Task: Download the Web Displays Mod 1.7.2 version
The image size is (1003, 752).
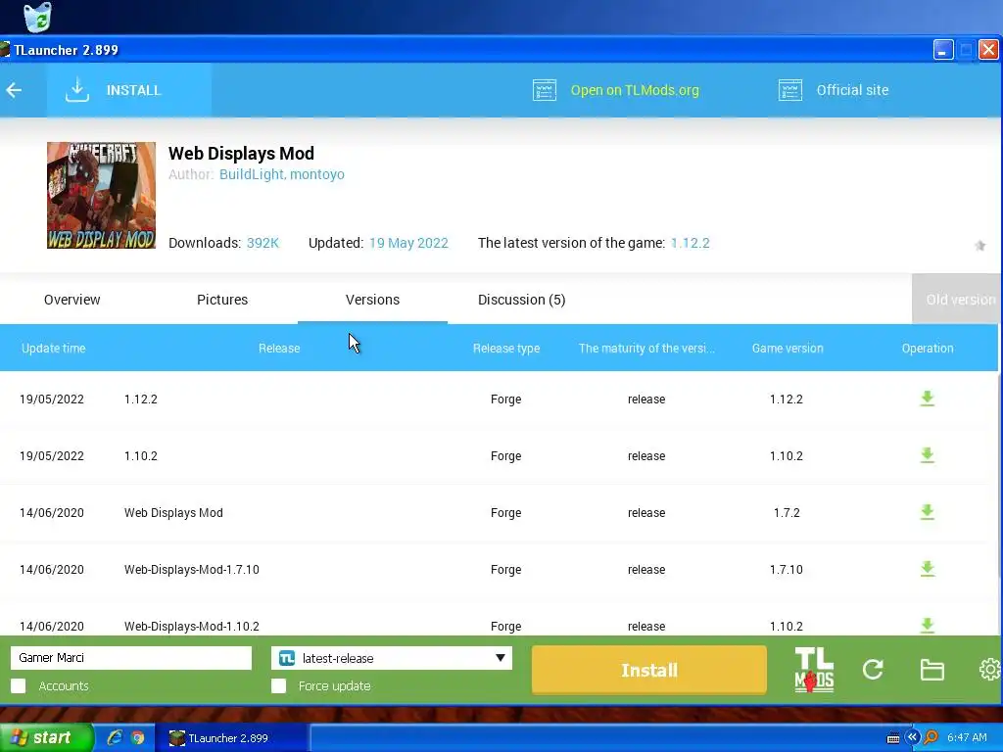Action: [x=927, y=512]
